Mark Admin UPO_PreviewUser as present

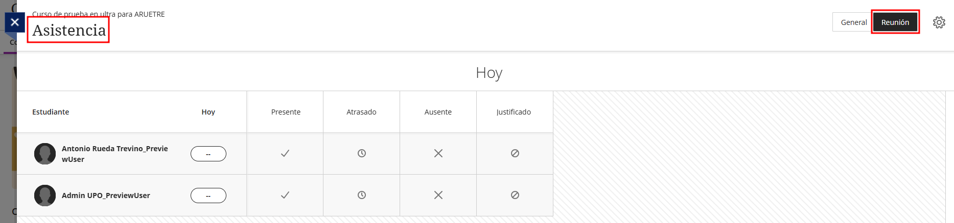[285, 195]
